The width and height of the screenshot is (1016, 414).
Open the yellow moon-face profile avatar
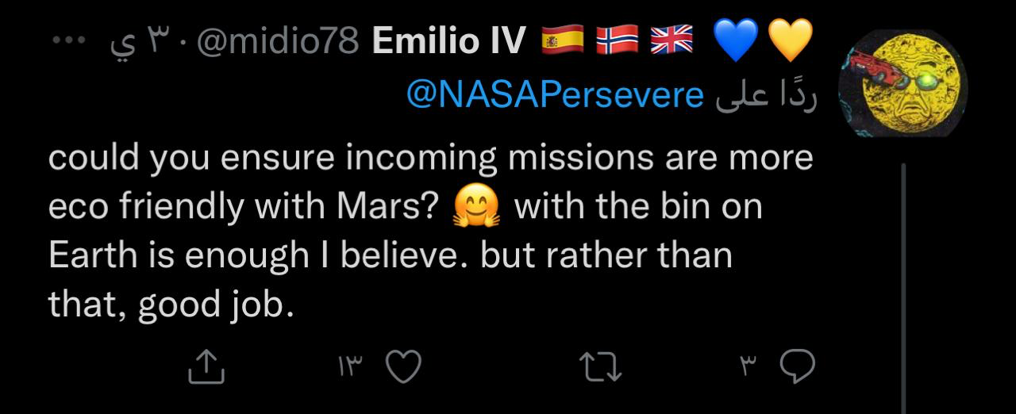[903, 83]
